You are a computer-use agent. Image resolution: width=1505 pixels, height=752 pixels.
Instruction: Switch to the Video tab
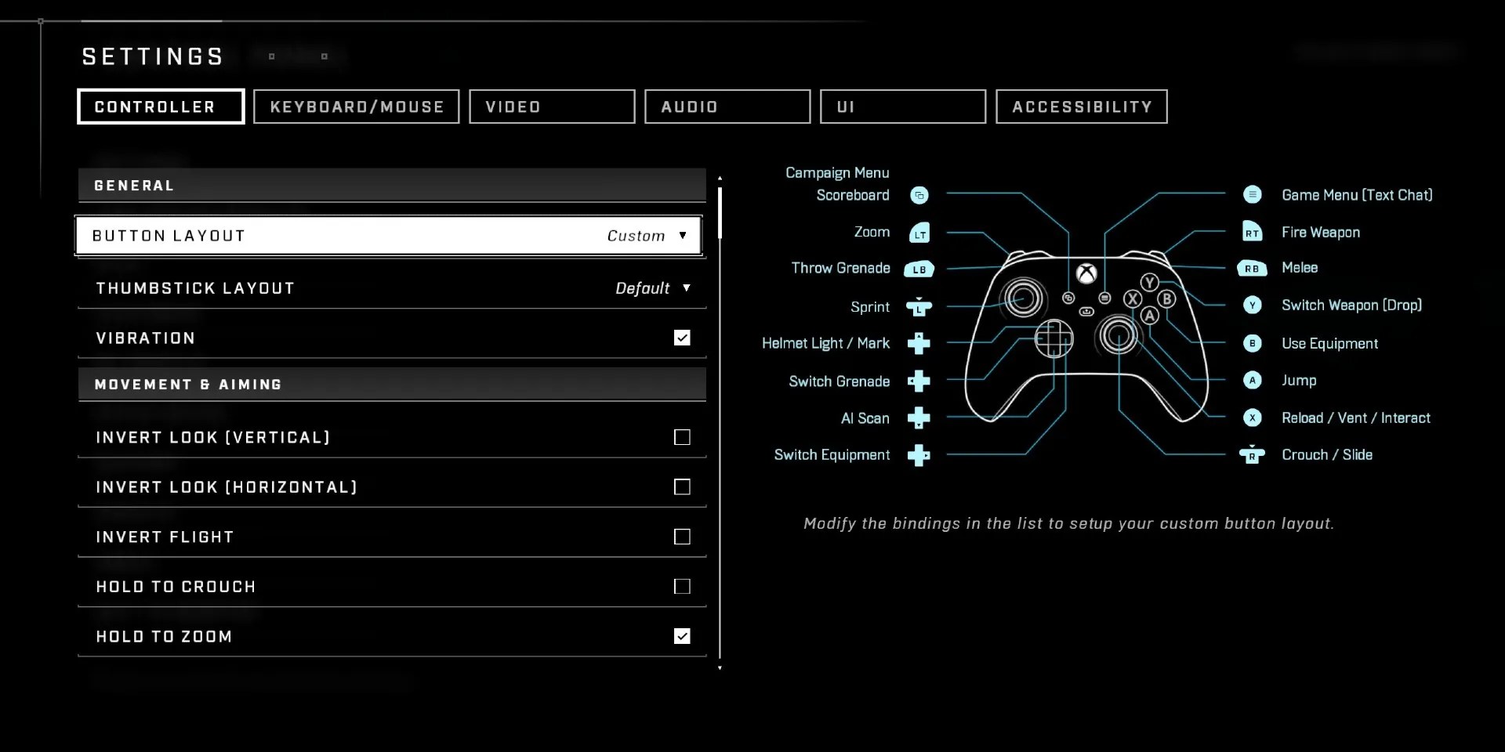tap(551, 107)
